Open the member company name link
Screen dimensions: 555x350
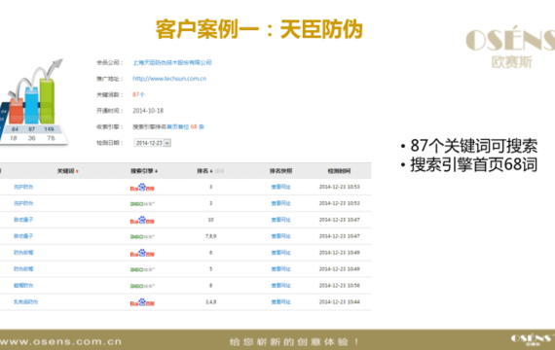[172, 62]
